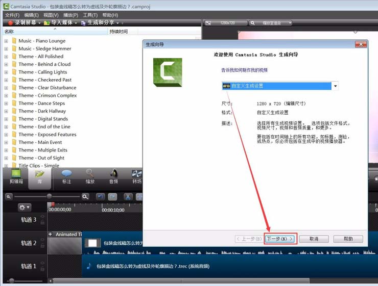The height and width of the screenshot is (286, 378).
Task: Open the 剪辑箱 clip bin tab
Action: (x=16, y=177)
